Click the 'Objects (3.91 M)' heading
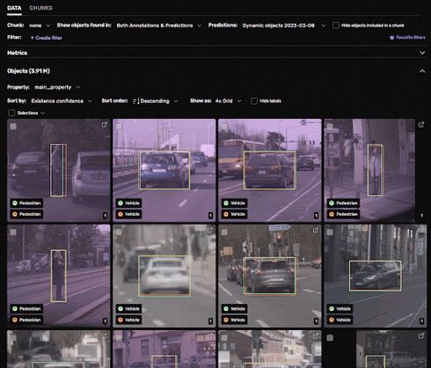The width and height of the screenshot is (431, 368). 28,71
